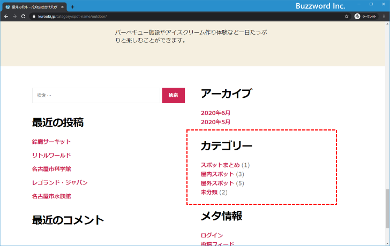The width and height of the screenshot is (390, 246).
Task: Bookmark this page with the star icon
Action: 347,17
